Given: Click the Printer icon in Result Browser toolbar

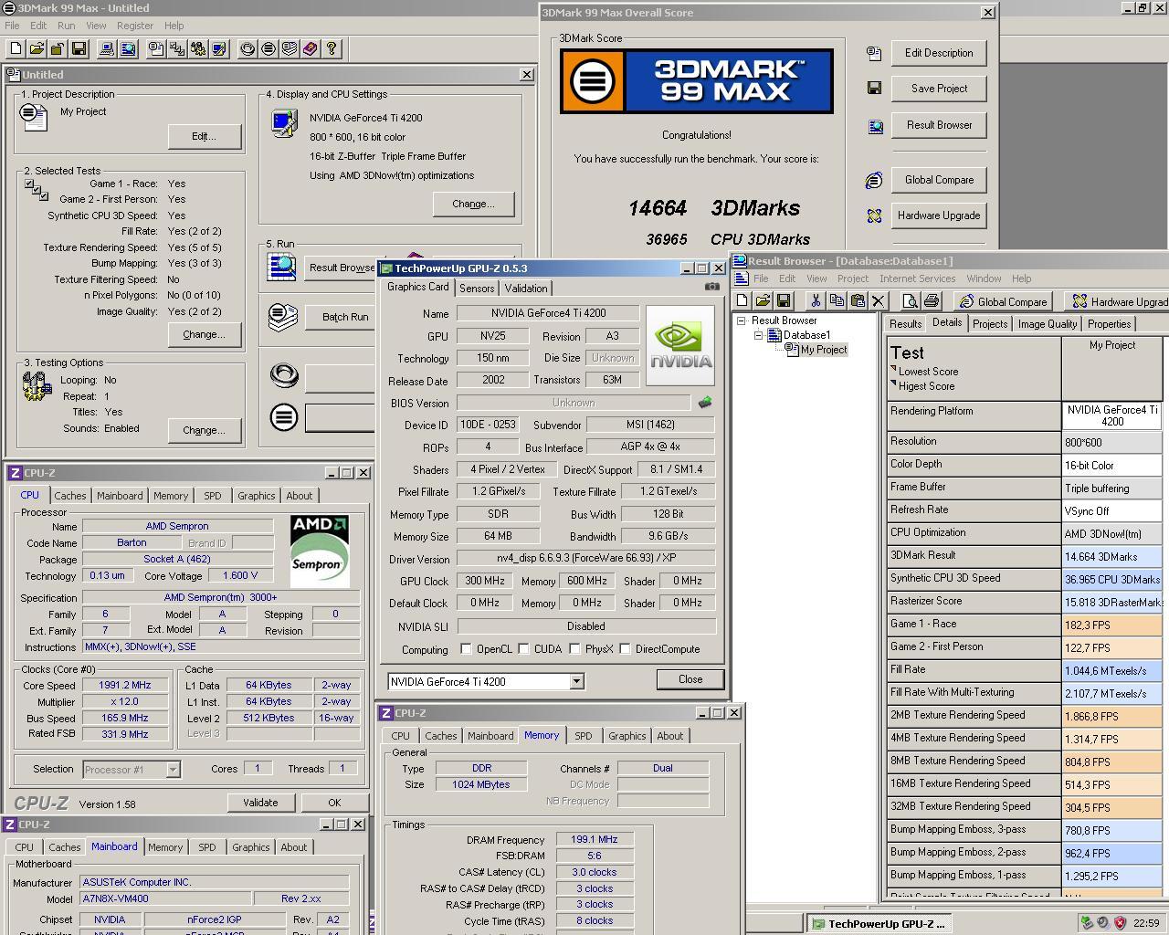Looking at the screenshot, I should 931,300.
